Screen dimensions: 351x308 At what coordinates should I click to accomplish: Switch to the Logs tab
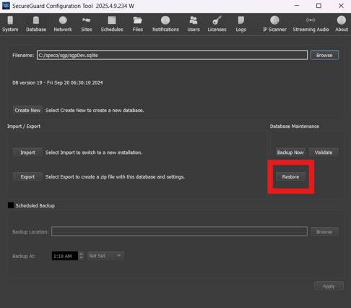pyautogui.click(x=240, y=24)
